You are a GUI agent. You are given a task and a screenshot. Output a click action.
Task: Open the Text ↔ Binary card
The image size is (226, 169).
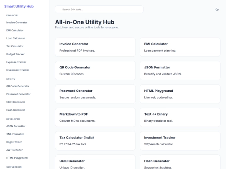pos(180,117)
